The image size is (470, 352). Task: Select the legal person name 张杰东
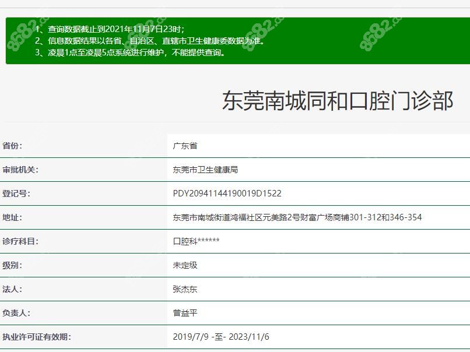185,290
